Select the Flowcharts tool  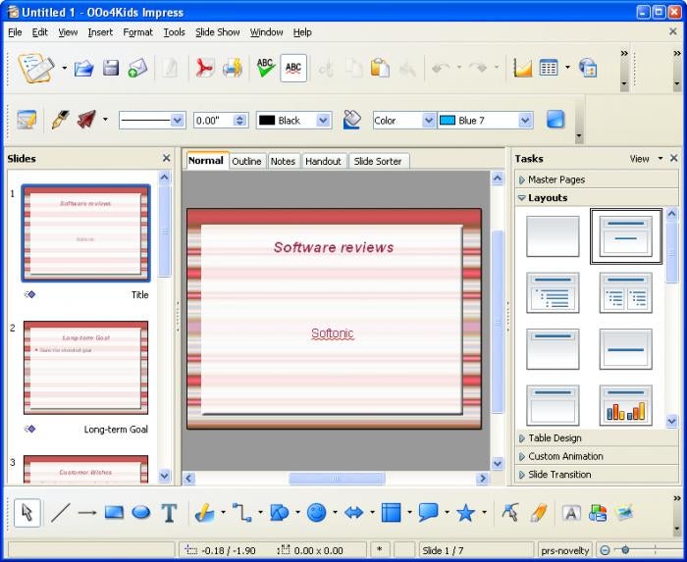(391, 513)
